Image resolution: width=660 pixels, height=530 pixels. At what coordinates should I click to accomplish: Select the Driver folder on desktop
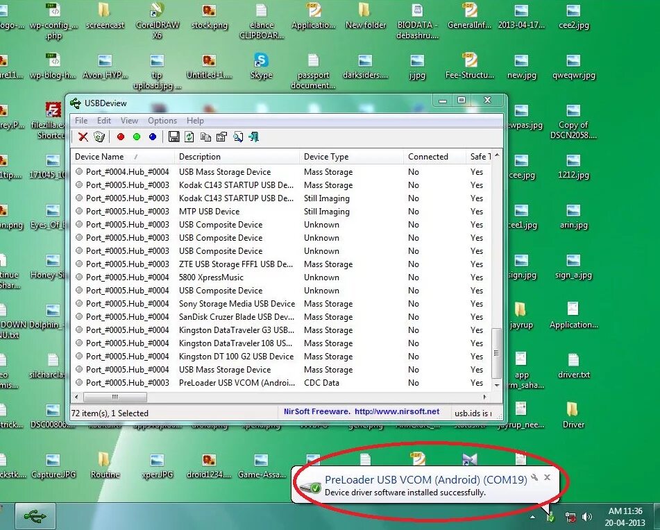pos(573,414)
